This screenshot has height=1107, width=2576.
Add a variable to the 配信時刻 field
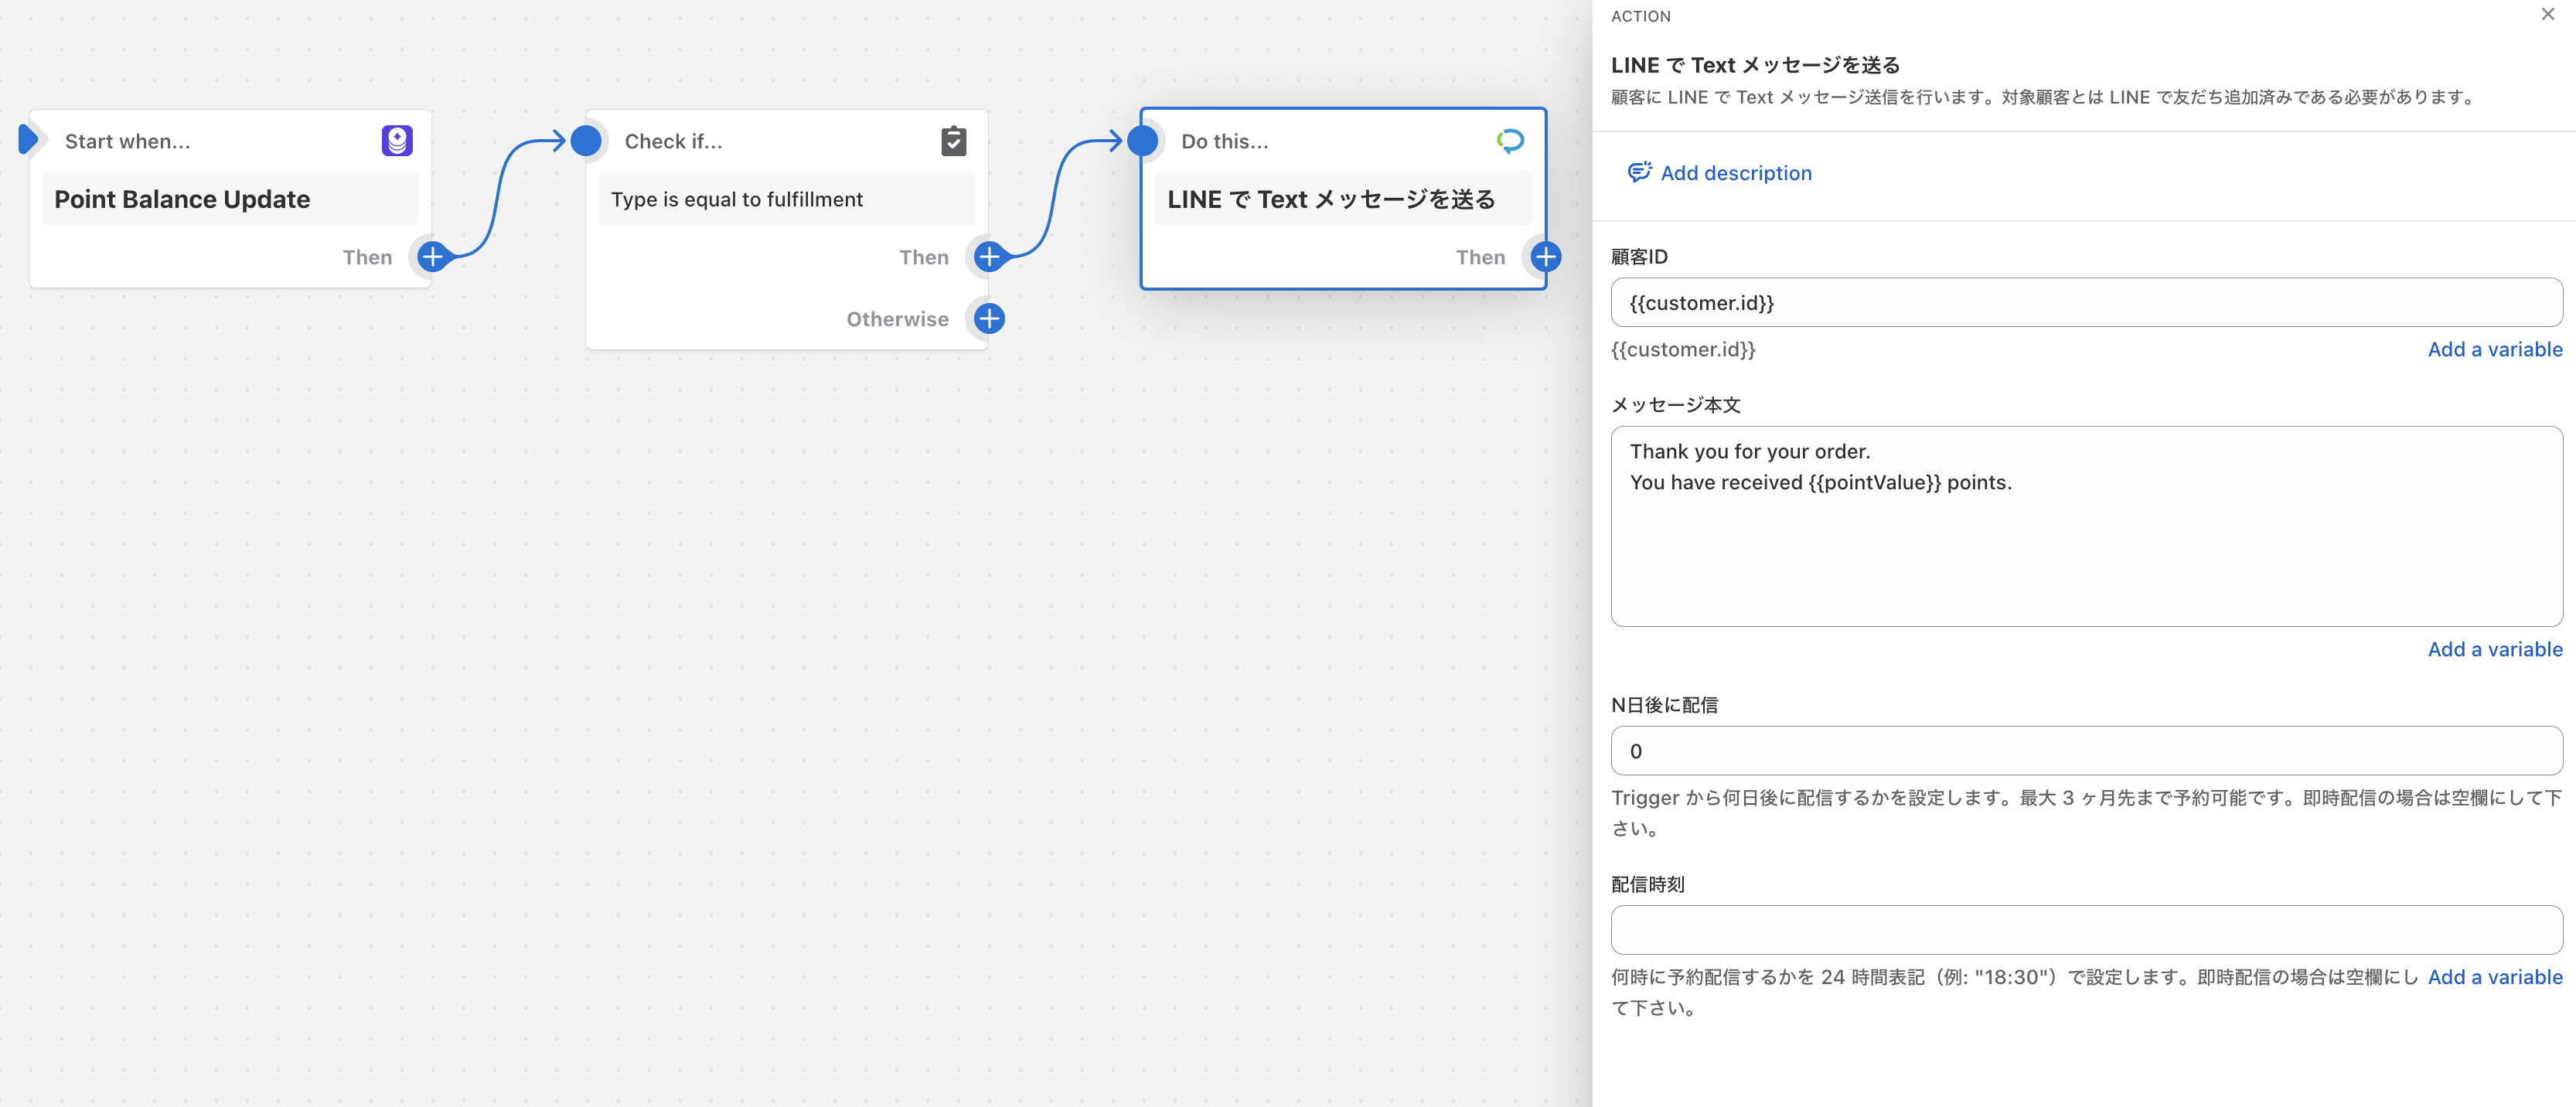[x=2494, y=977]
